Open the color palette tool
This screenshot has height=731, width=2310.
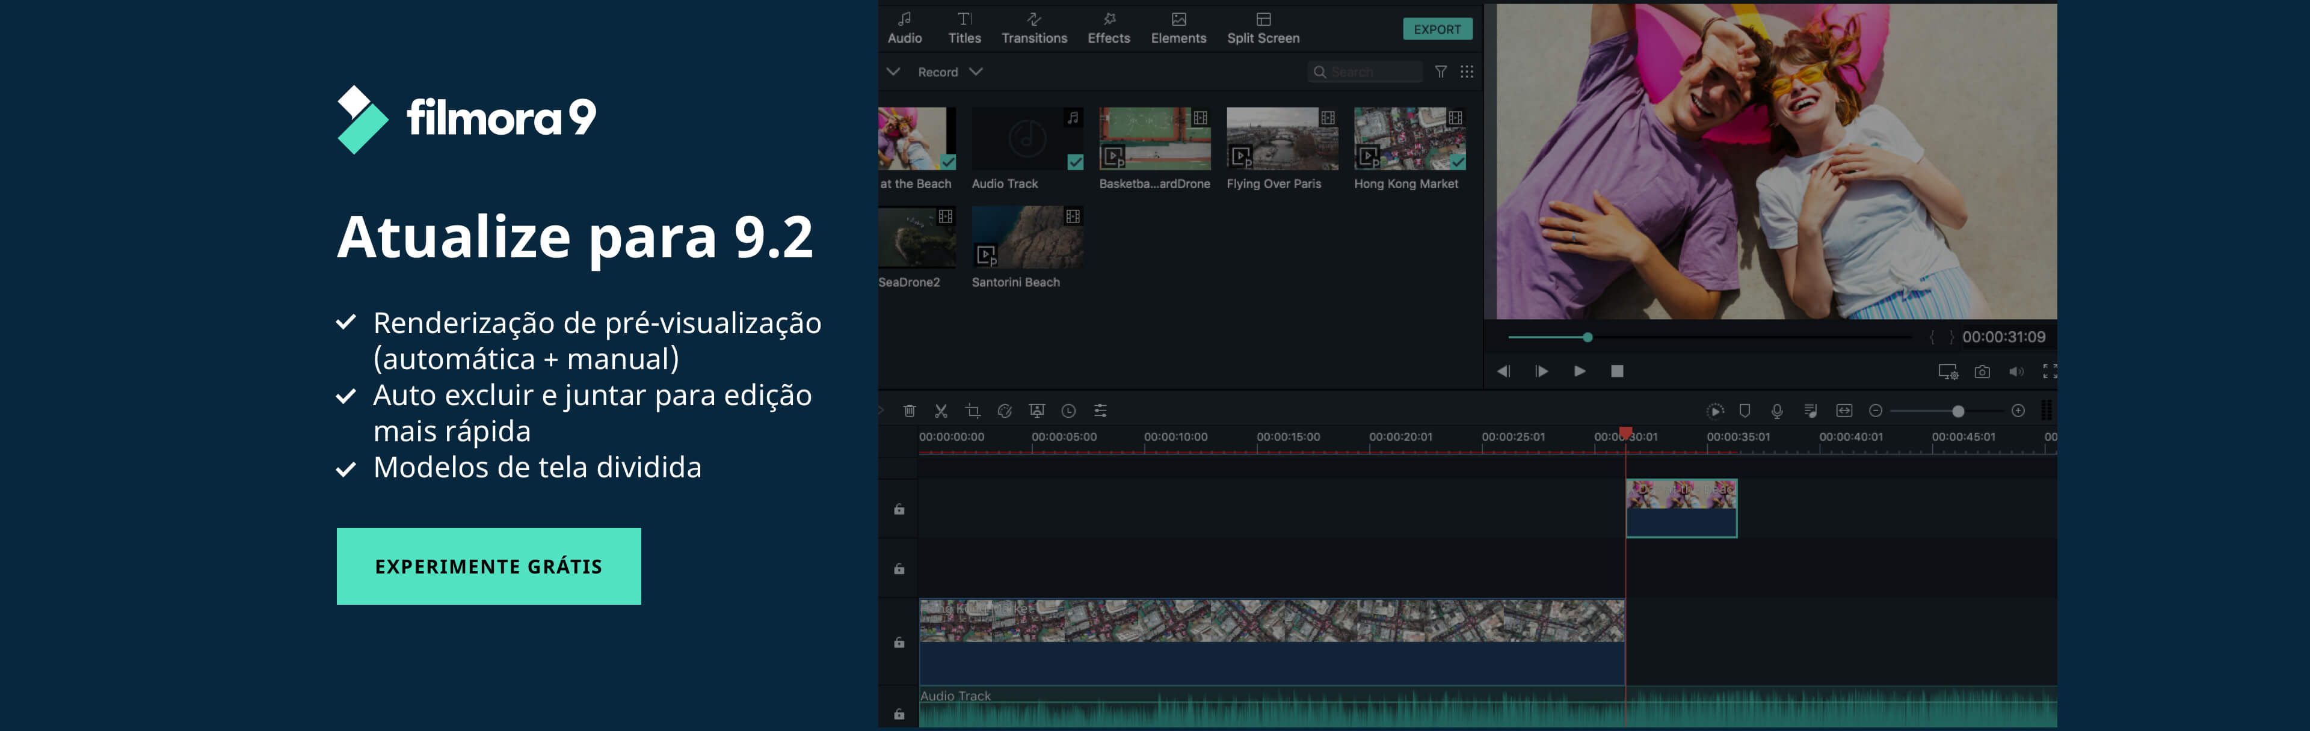point(1005,411)
